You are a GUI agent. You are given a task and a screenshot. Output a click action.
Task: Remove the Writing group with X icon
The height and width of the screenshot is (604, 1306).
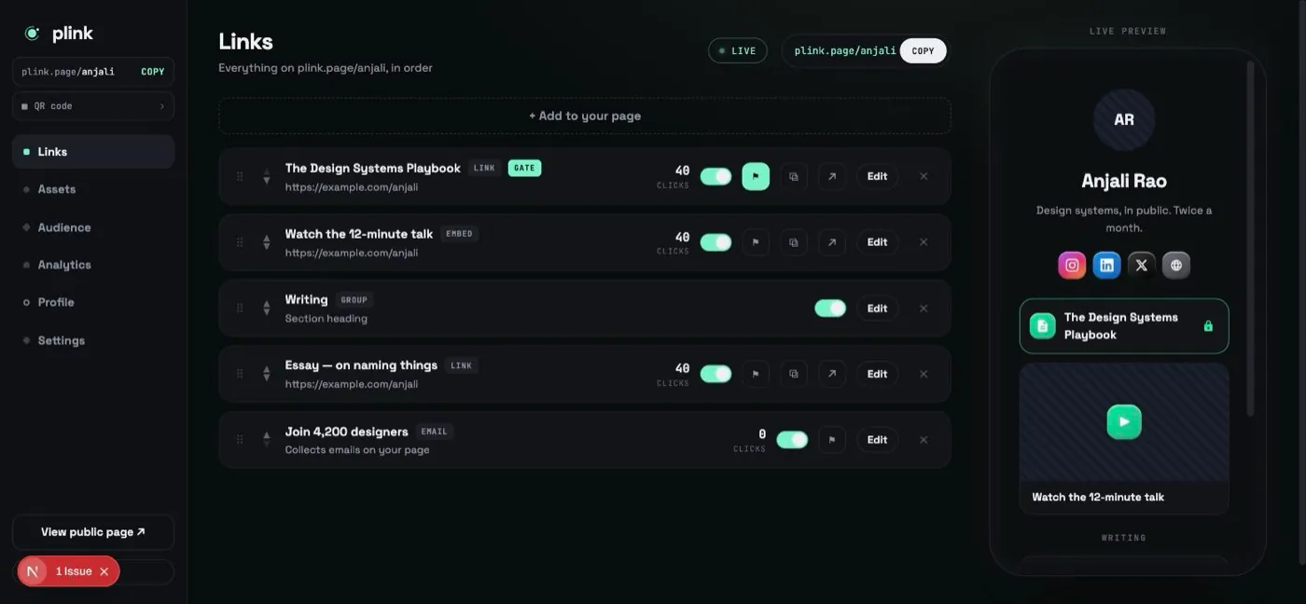(x=924, y=309)
